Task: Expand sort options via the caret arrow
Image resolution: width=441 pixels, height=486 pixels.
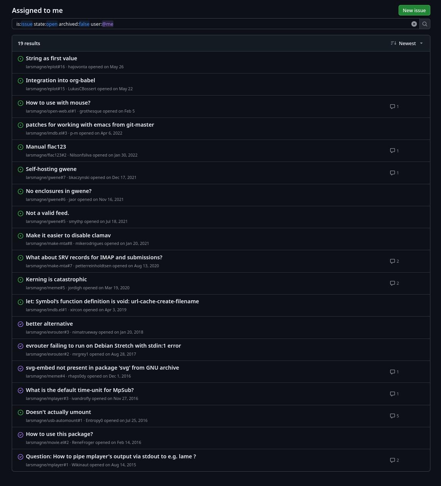Action: tap(421, 43)
